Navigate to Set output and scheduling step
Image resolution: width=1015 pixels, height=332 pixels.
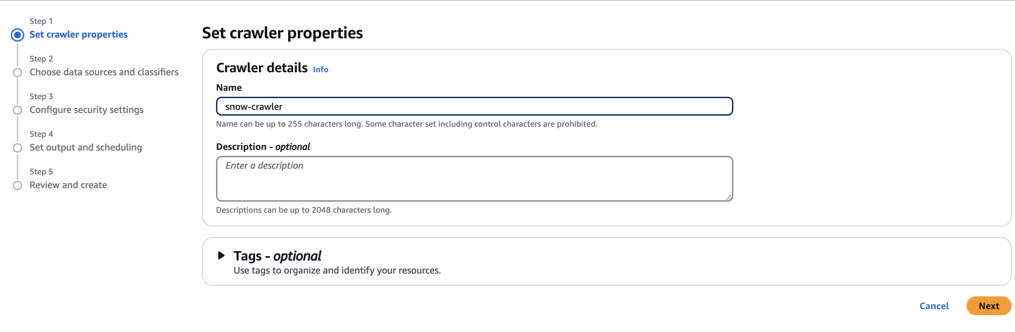coord(85,148)
